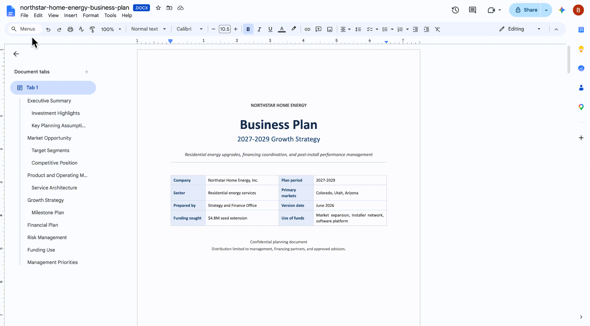The height and width of the screenshot is (326, 590).
Task: Get add-ons with the plus icon
Action: tap(581, 138)
